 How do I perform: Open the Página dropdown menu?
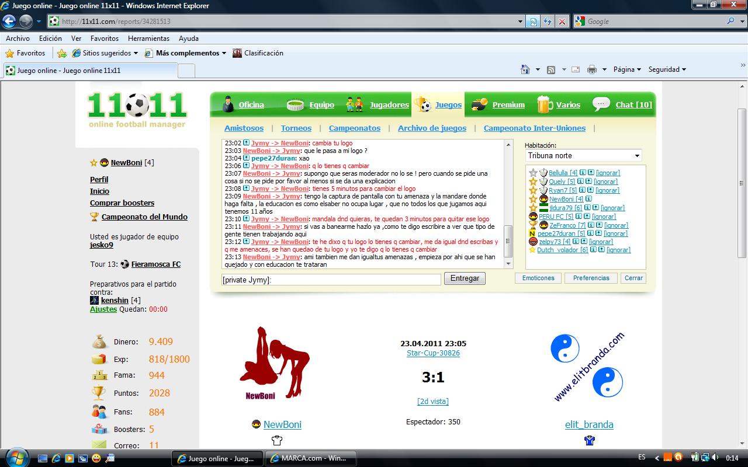pyautogui.click(x=627, y=69)
